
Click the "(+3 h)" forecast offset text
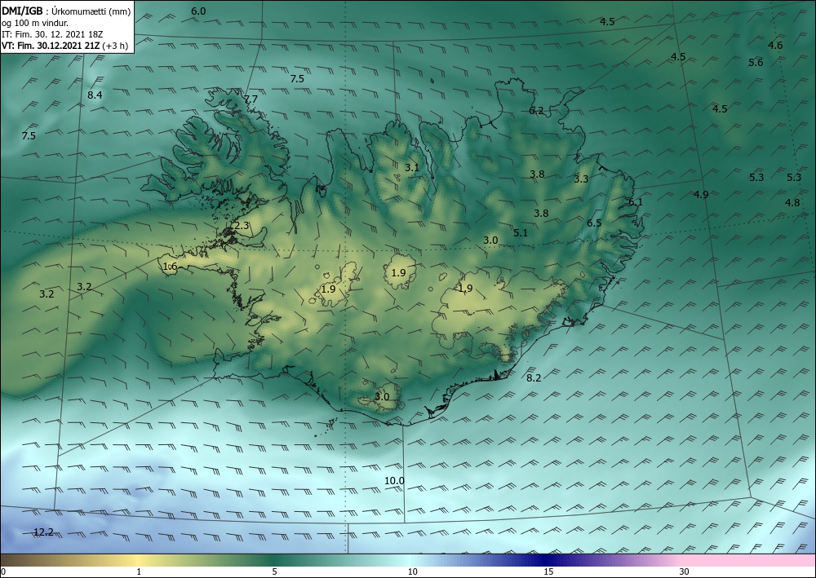[117, 46]
